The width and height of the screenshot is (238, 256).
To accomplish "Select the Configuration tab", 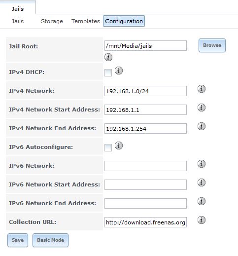I will coord(124,21).
